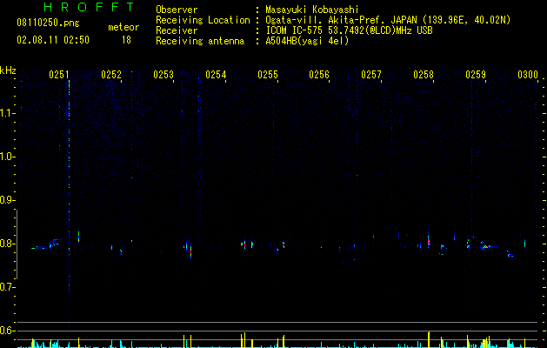This screenshot has width=547, height=348.
Task: Click the 0254 time marker
Action: 216,75
